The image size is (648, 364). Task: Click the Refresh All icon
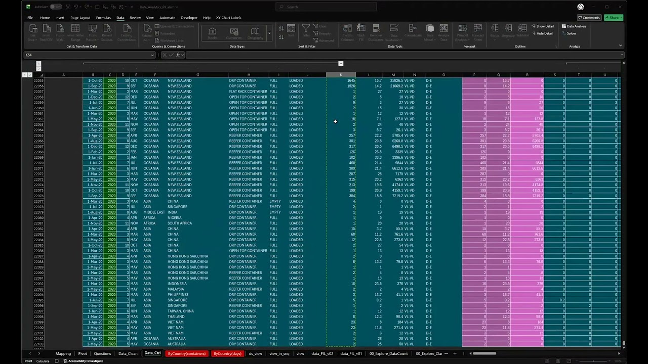[147, 32]
